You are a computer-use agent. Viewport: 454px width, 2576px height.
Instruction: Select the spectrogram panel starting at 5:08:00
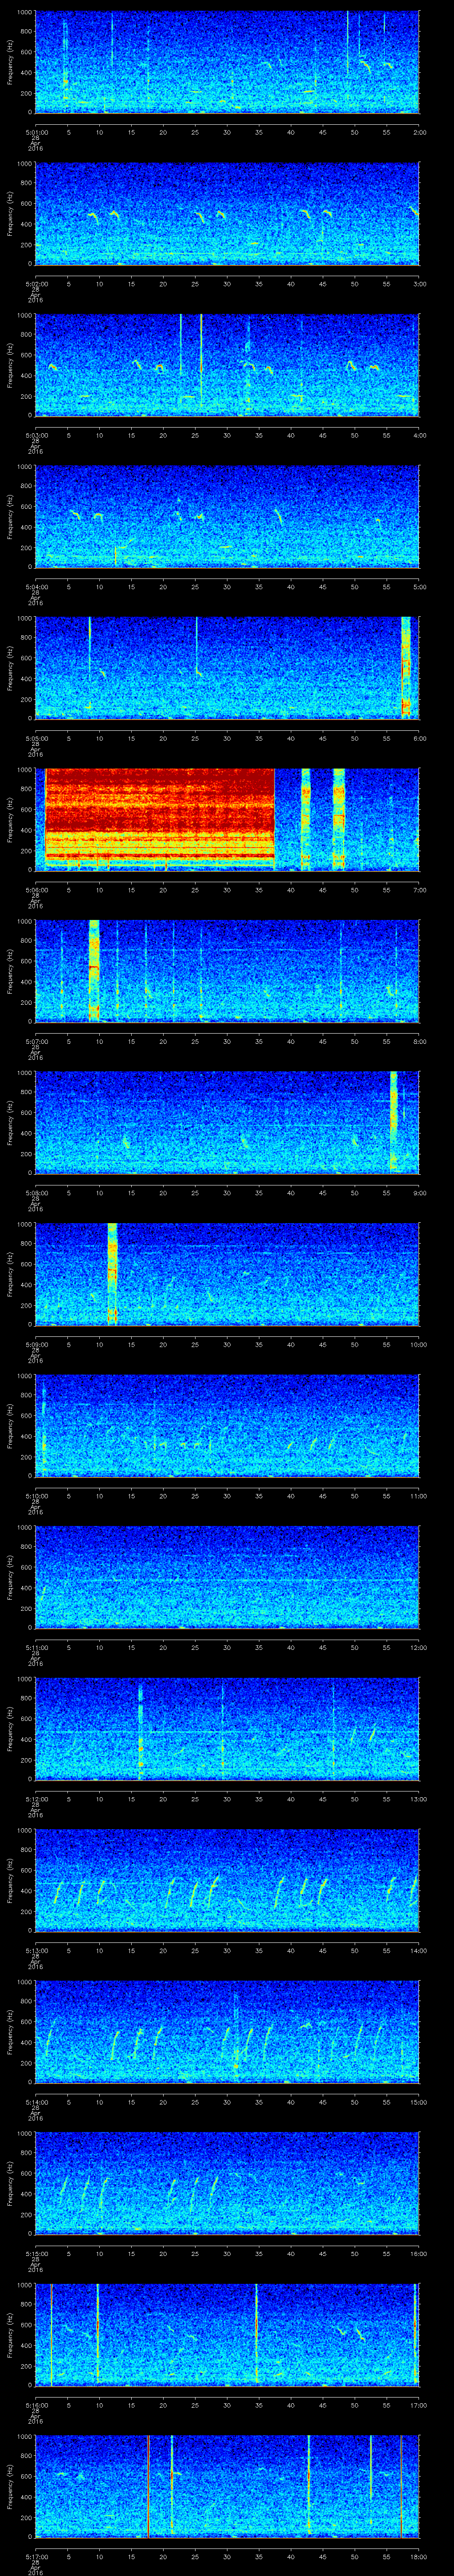point(227,1123)
